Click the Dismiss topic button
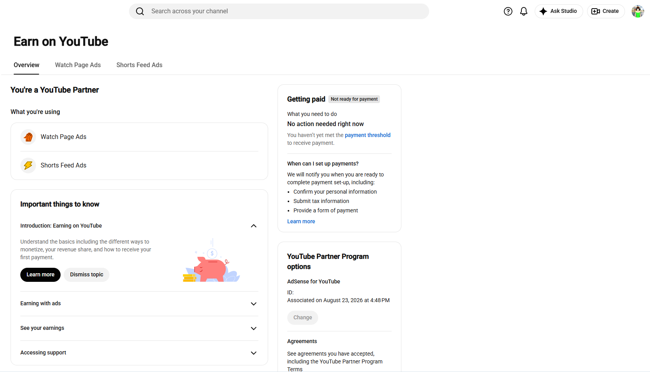This screenshot has height=372, width=650. coord(87,275)
